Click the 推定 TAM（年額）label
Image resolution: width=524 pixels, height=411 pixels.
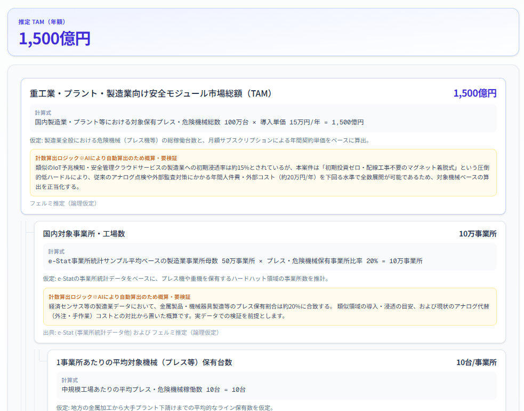point(42,22)
